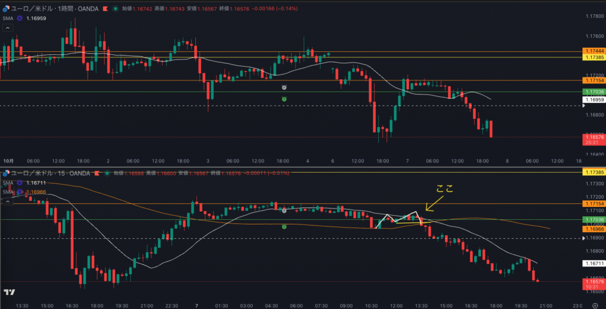This screenshot has width=606, height=309.
Task: Click the EUR/USD flag symbol icon on the upper chart
Action: pyautogui.click(x=7, y=9)
